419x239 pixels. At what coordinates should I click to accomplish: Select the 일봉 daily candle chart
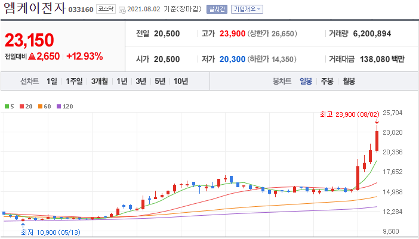click(x=306, y=82)
